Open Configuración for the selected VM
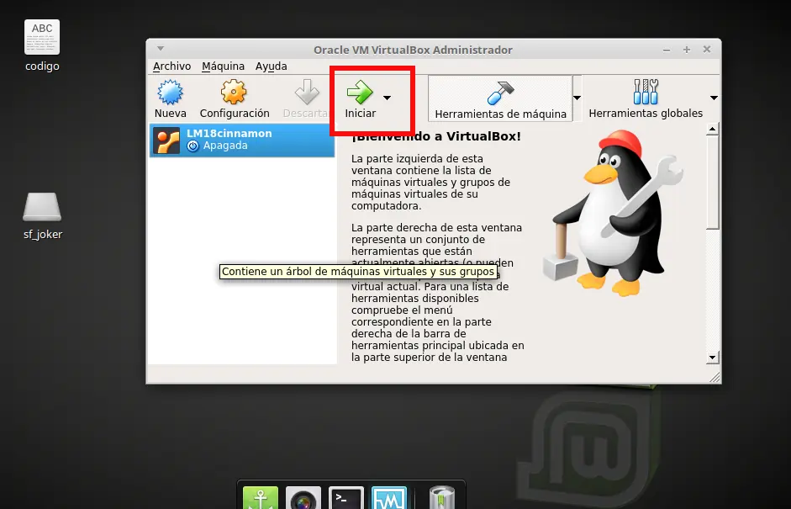Image resolution: width=791 pixels, height=509 pixels. pos(233,93)
